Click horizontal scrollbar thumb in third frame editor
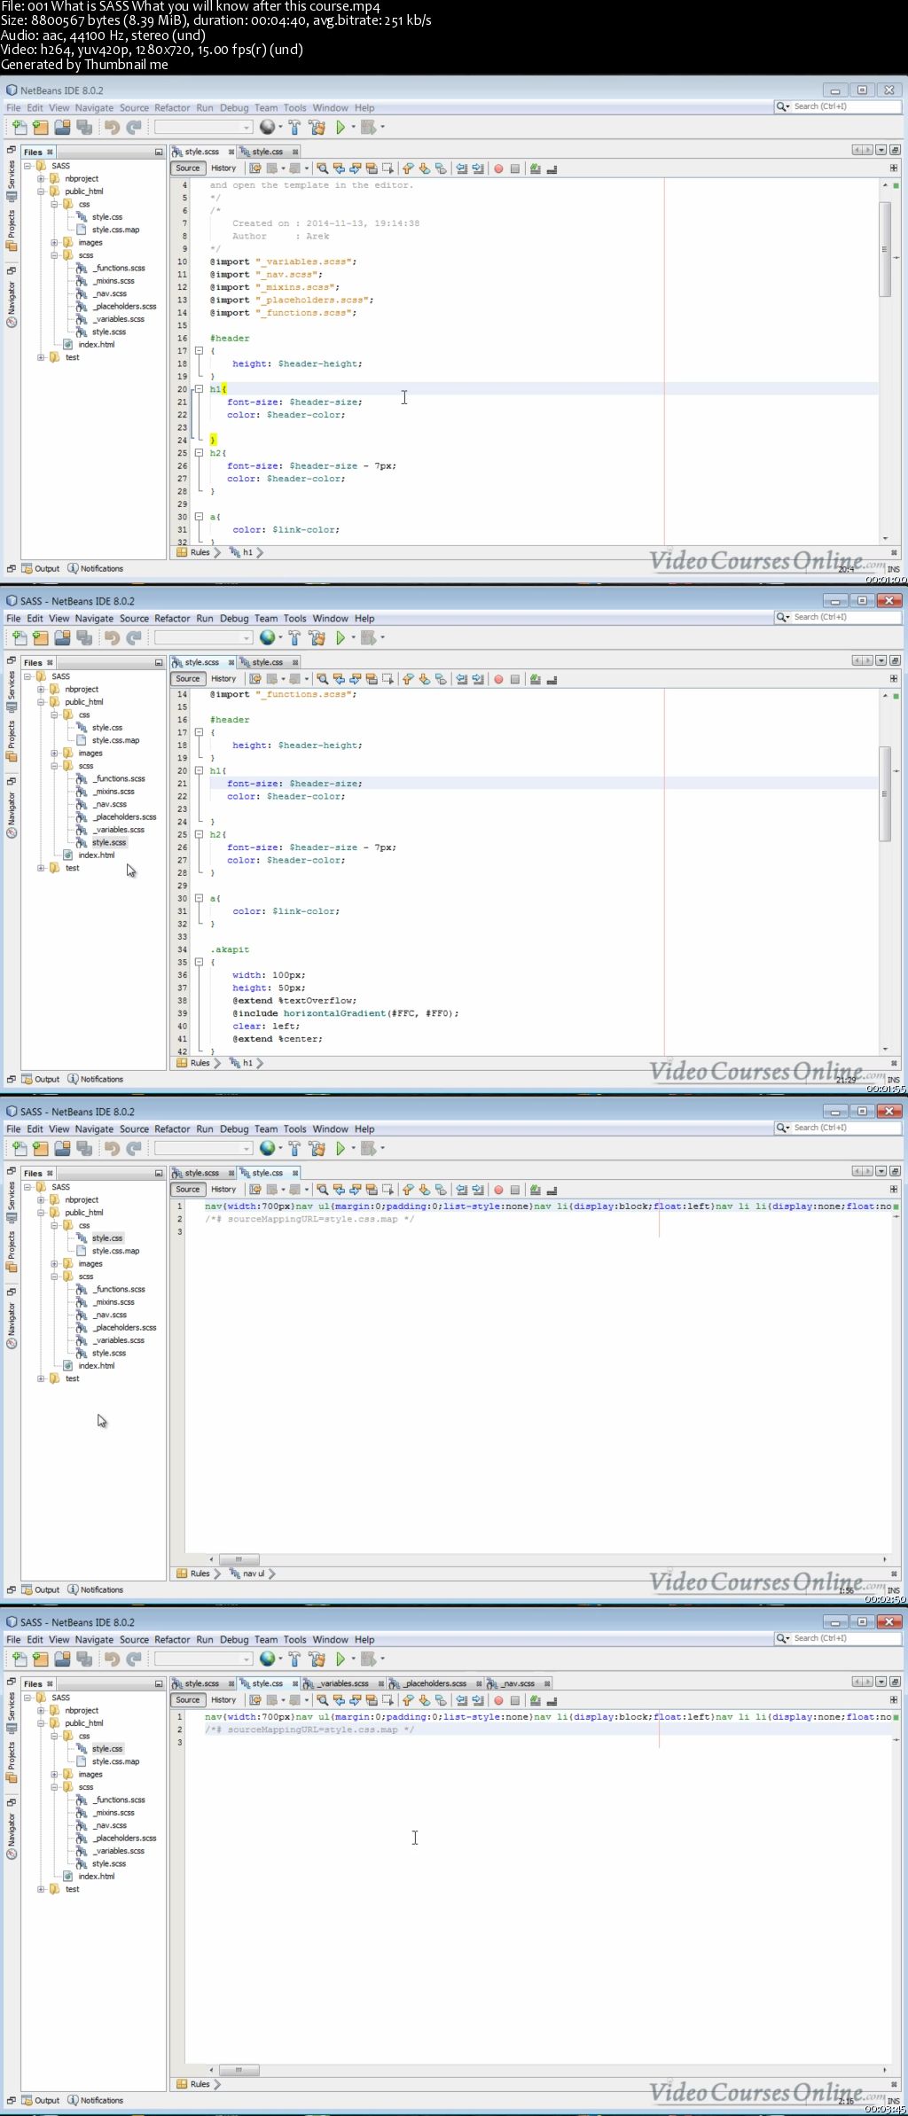 239,1559
